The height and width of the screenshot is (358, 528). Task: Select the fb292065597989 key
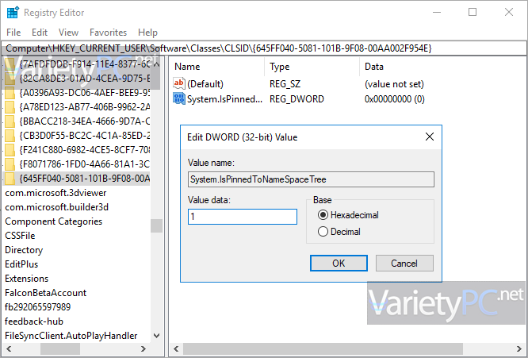38,306
